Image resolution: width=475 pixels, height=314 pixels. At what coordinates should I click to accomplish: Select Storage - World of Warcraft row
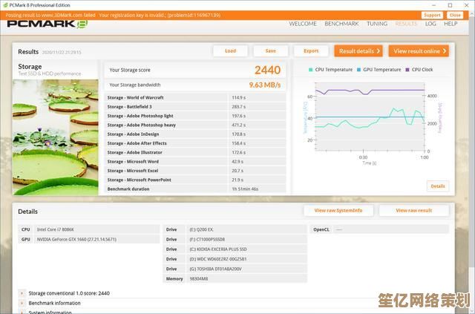pyautogui.click(x=195, y=97)
